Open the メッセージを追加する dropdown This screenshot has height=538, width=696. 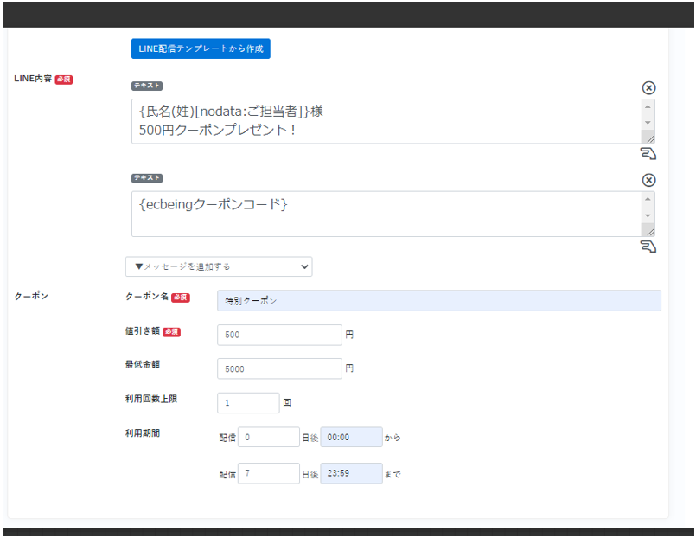[x=219, y=266]
